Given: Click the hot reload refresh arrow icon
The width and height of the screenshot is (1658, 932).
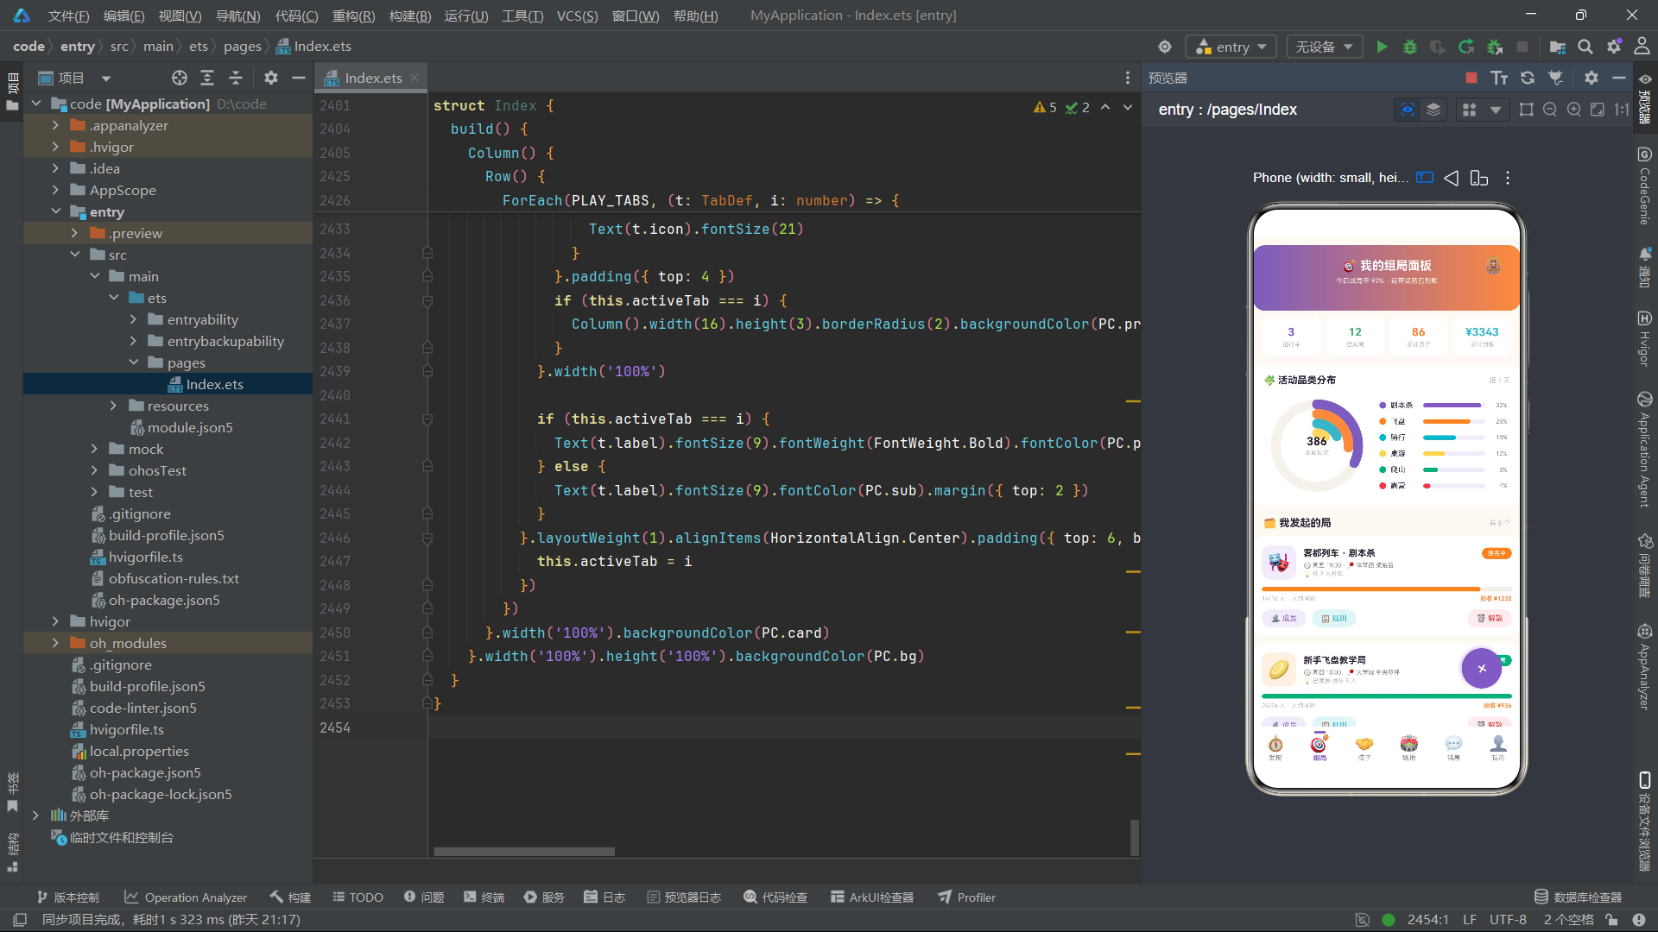Looking at the screenshot, I should click(1466, 47).
